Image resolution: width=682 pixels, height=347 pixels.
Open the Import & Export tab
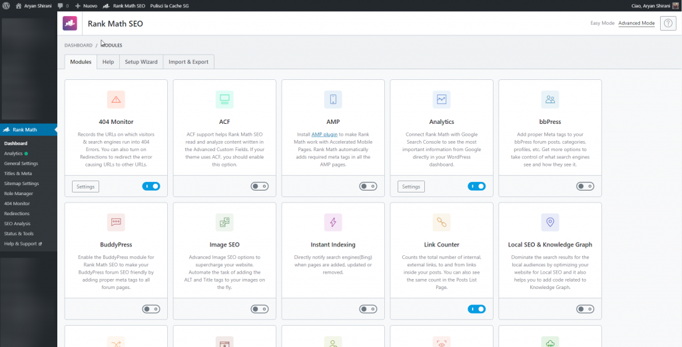(188, 62)
